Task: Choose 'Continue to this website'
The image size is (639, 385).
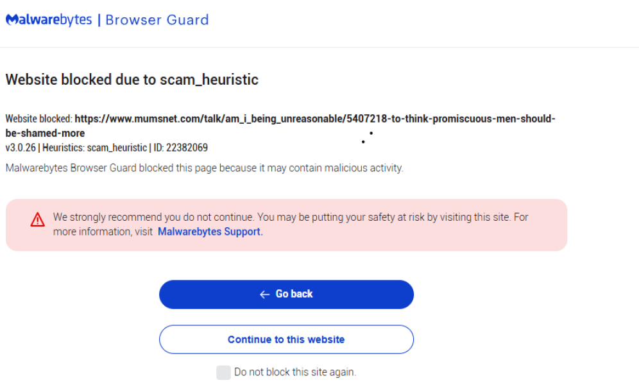Action: click(x=286, y=339)
